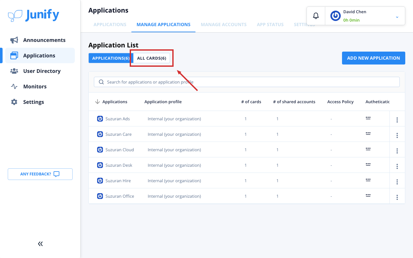Switch to the Manage Accounts tab
The image size is (413, 258).
click(x=224, y=25)
